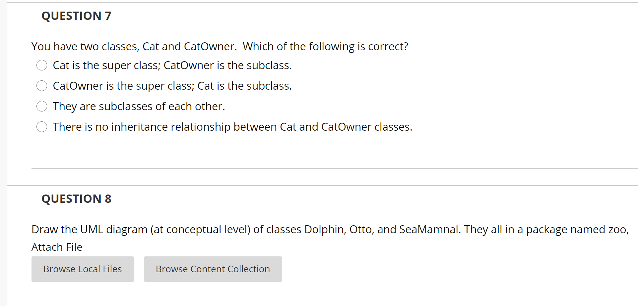
Task: Click "(at conceptual level)" in Question 8
Action: tap(200, 229)
